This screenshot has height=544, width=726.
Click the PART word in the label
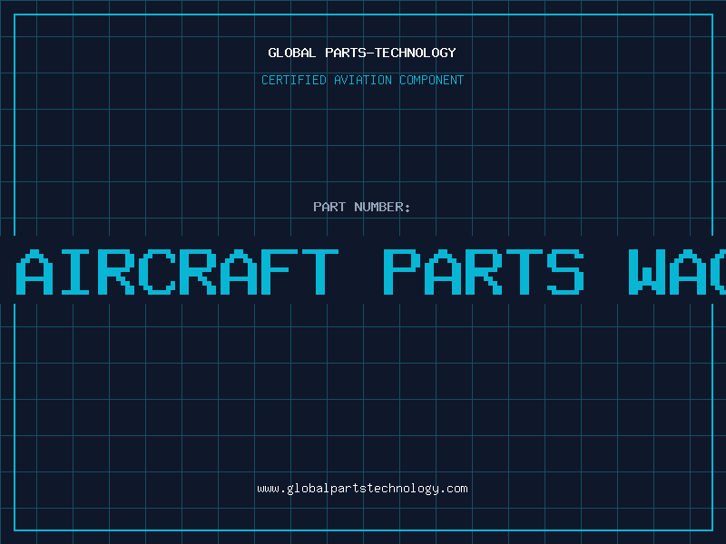(x=329, y=207)
